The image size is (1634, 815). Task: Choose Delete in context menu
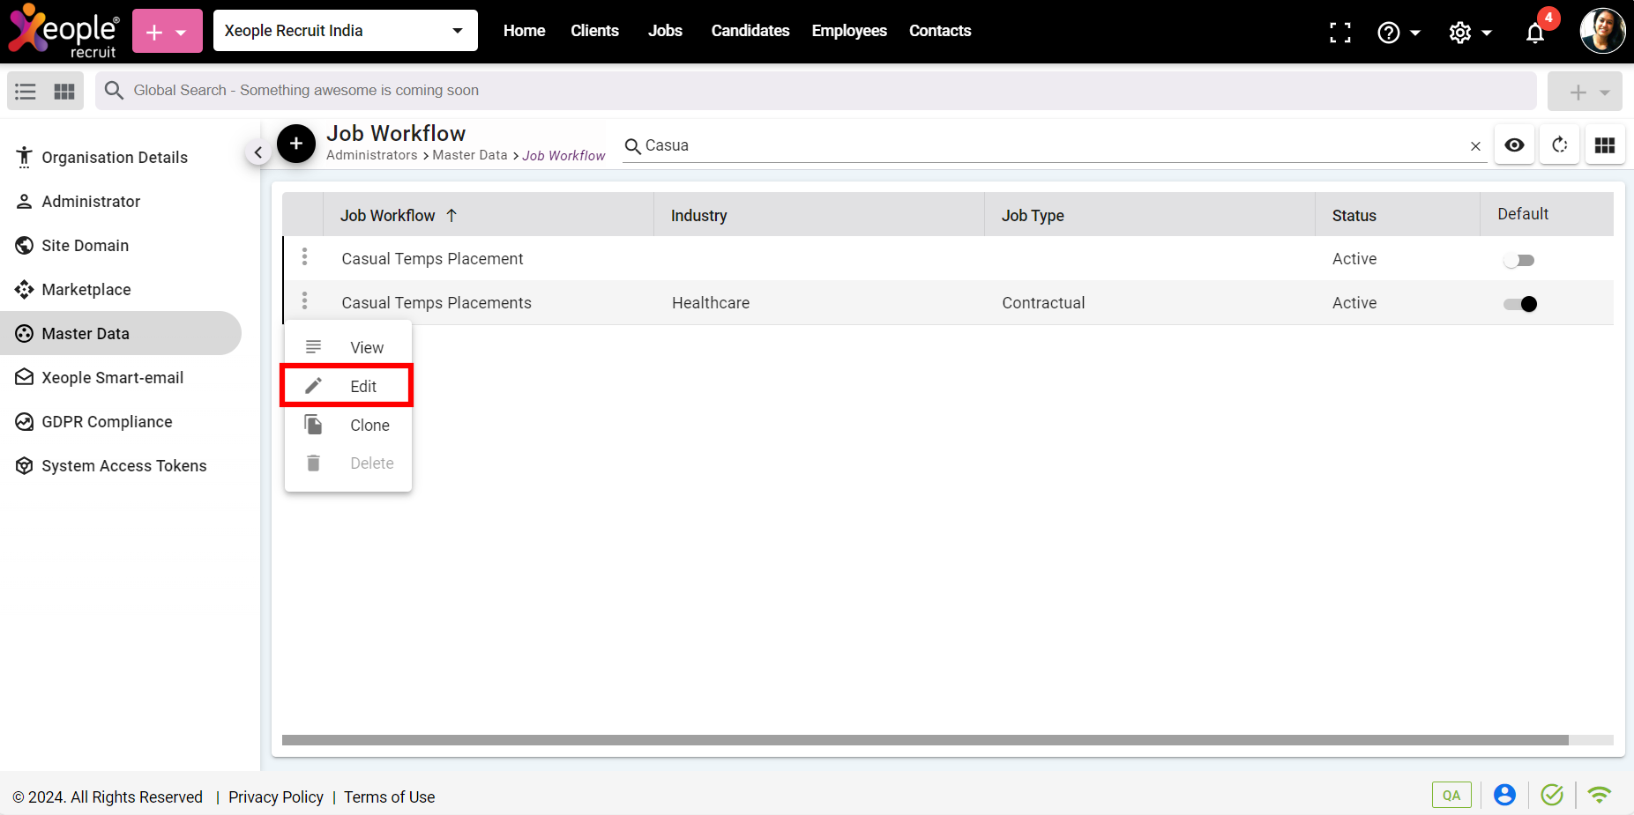pyautogui.click(x=348, y=463)
